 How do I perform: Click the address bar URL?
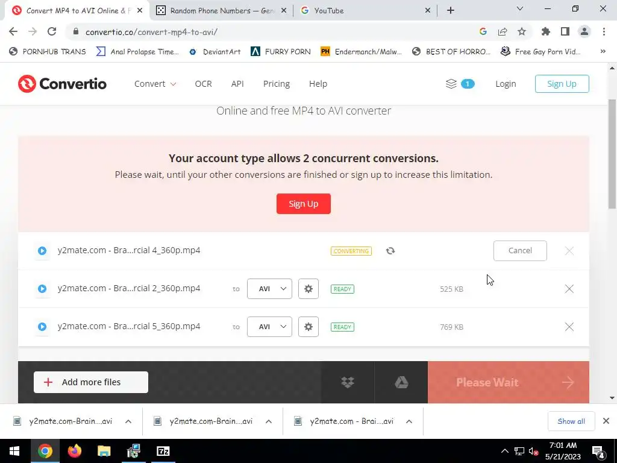pos(151,32)
